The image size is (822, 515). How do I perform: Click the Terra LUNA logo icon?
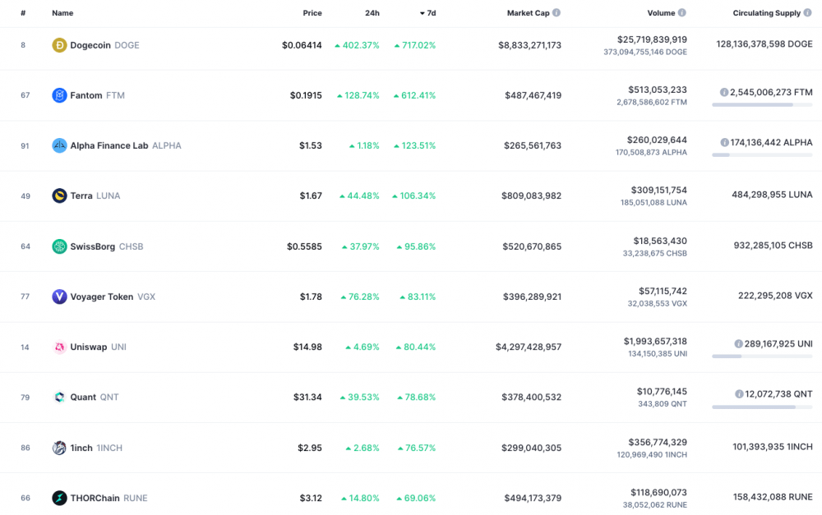(59, 195)
